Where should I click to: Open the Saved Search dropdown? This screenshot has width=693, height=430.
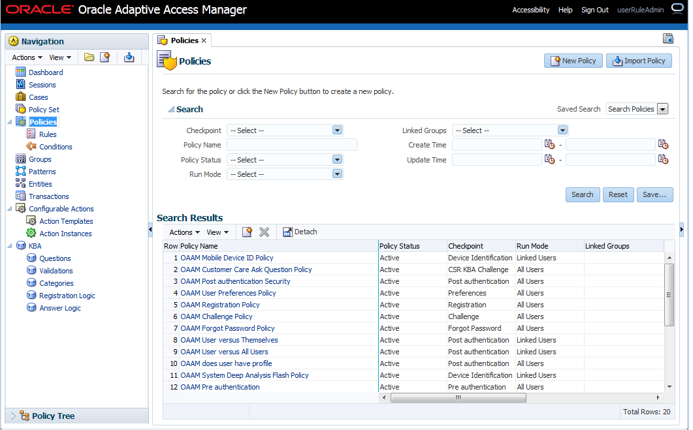662,109
